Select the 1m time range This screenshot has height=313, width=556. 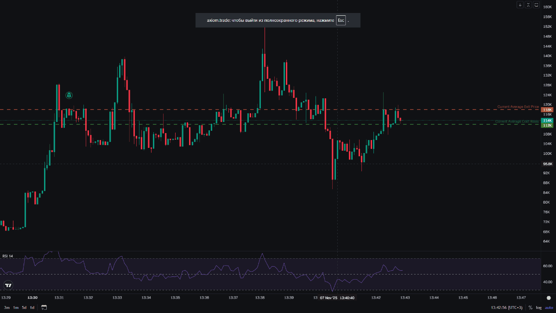15,307
